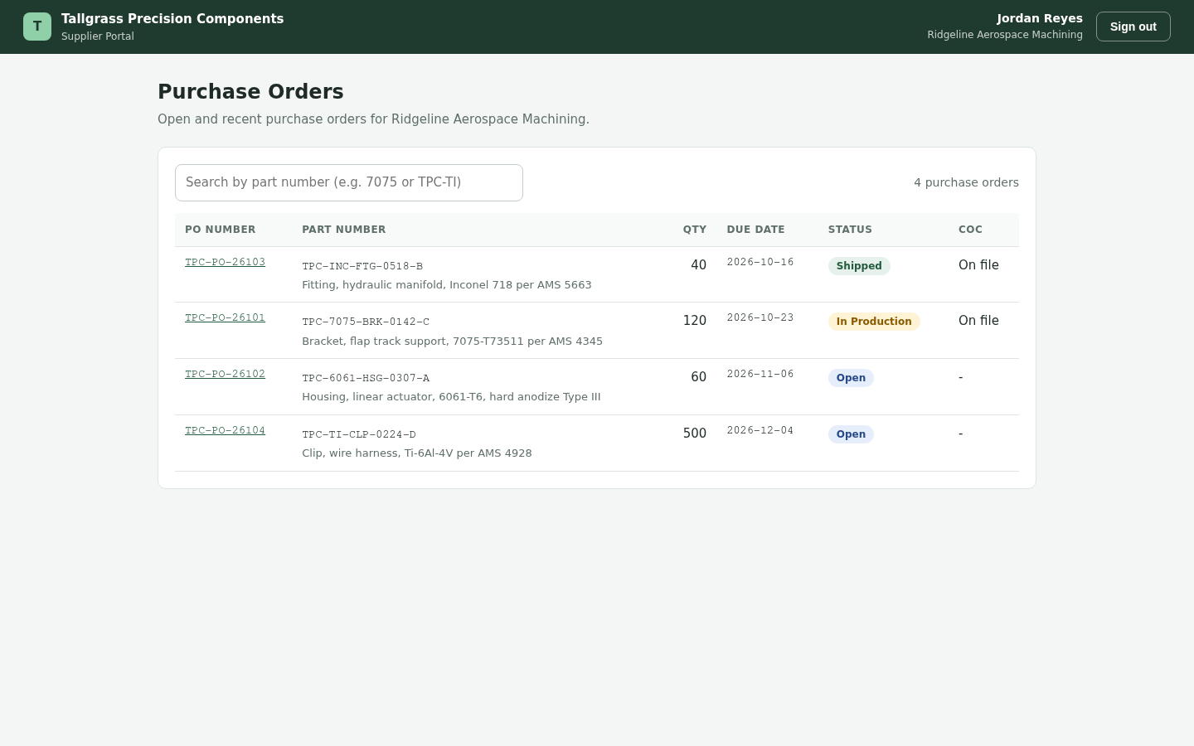Click the PART NUMBER column header
The width and height of the screenshot is (1194, 746).
[x=344, y=230]
